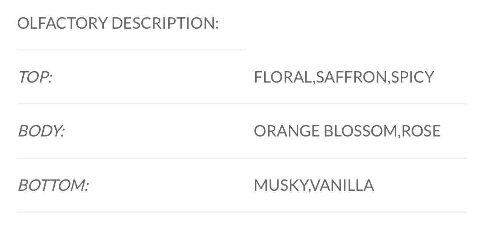Click the word BLOSSOM in body notes
The height and width of the screenshot is (236, 484).
(x=360, y=131)
